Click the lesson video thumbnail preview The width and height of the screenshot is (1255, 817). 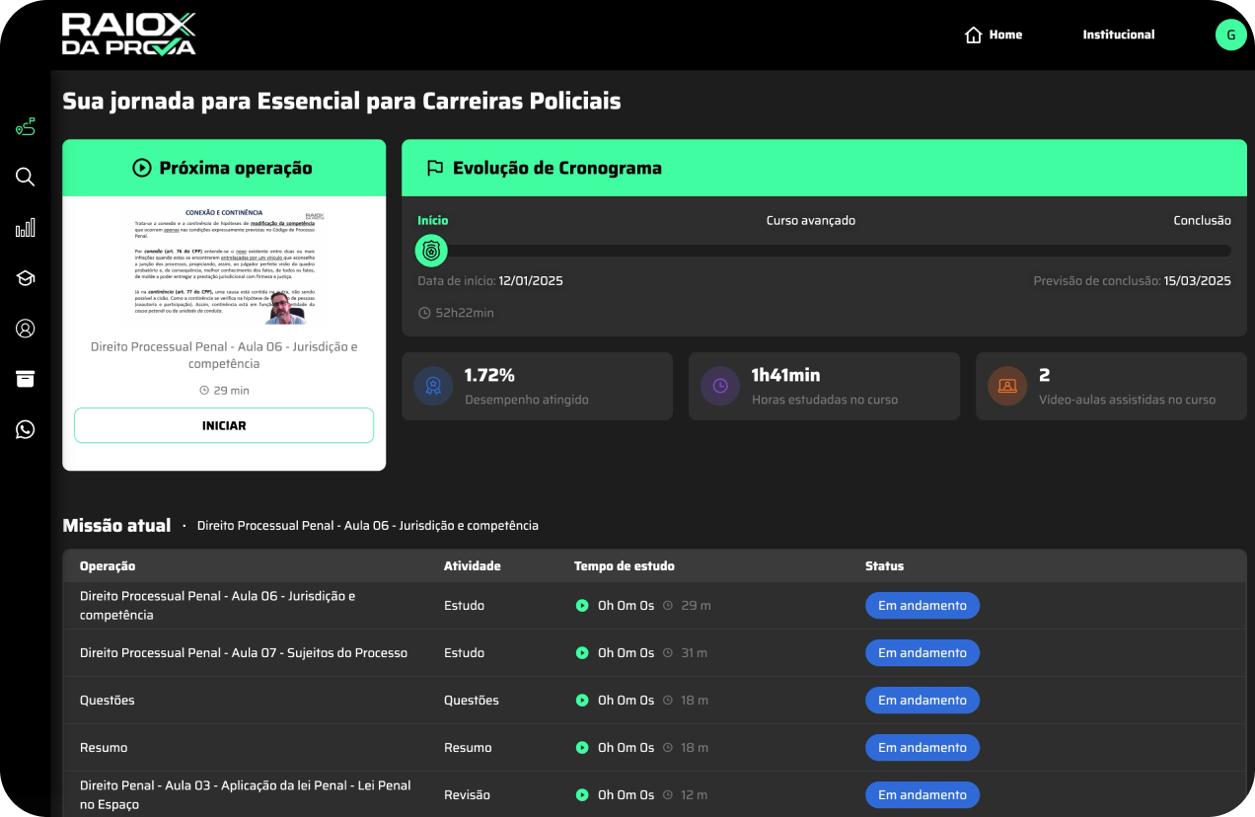click(224, 266)
